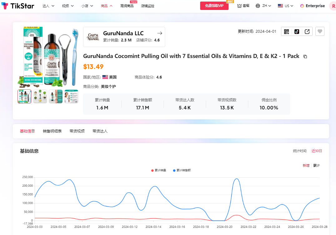Expand the 达人 menu

click(48, 6)
